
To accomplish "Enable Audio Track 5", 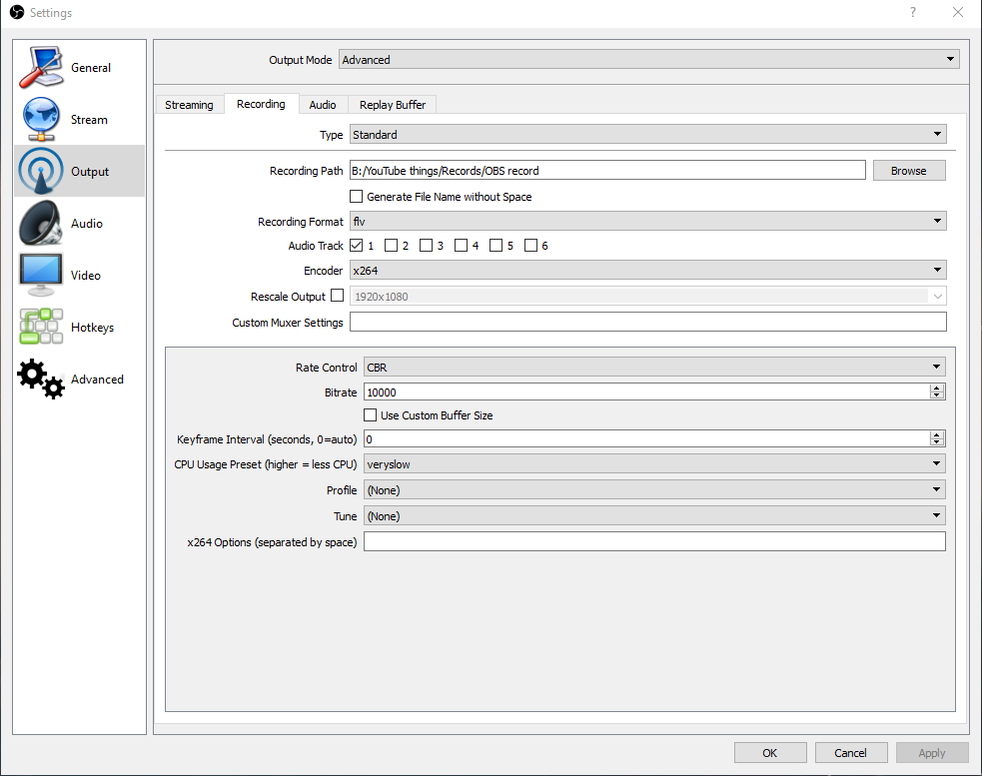I will pyautogui.click(x=496, y=245).
